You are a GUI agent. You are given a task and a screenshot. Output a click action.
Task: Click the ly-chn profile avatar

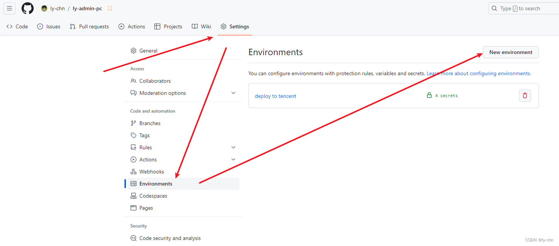pyautogui.click(x=44, y=8)
